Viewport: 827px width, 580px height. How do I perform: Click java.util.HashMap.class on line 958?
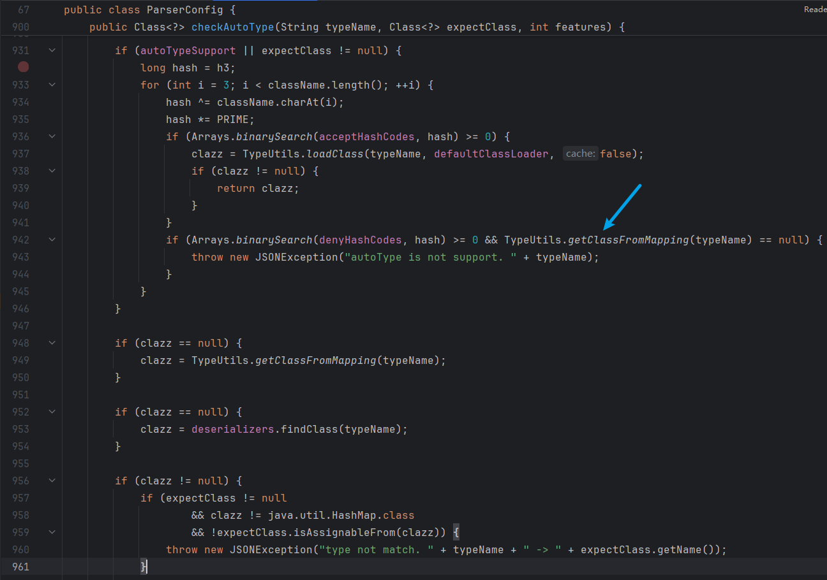[x=341, y=515]
